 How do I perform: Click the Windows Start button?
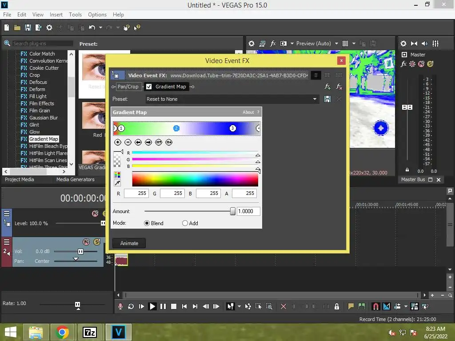point(11,332)
